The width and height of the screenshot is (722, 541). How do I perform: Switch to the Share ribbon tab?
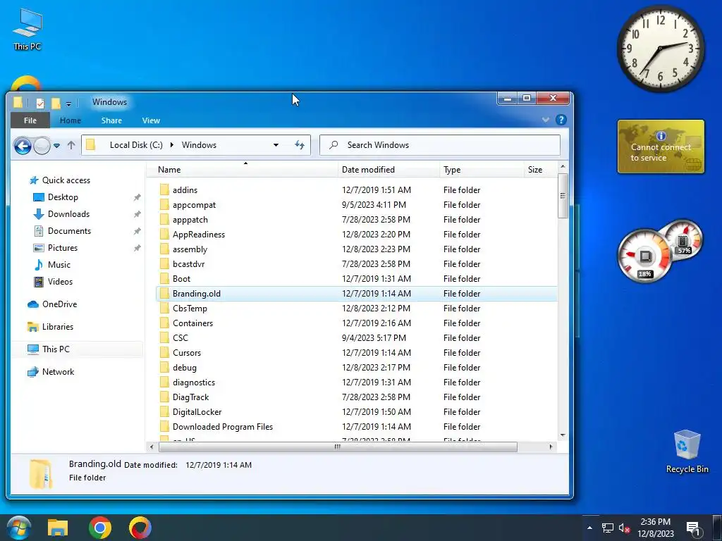pos(111,120)
